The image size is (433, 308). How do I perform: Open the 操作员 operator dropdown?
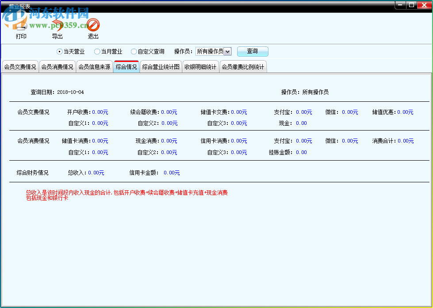coord(227,51)
